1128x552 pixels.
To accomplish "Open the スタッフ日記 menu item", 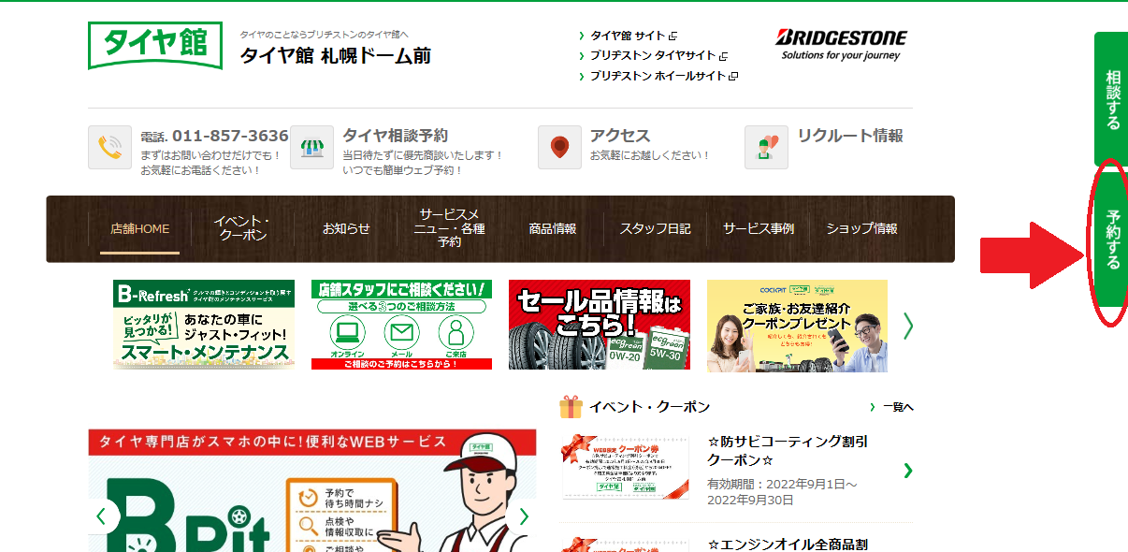I will click(x=655, y=228).
